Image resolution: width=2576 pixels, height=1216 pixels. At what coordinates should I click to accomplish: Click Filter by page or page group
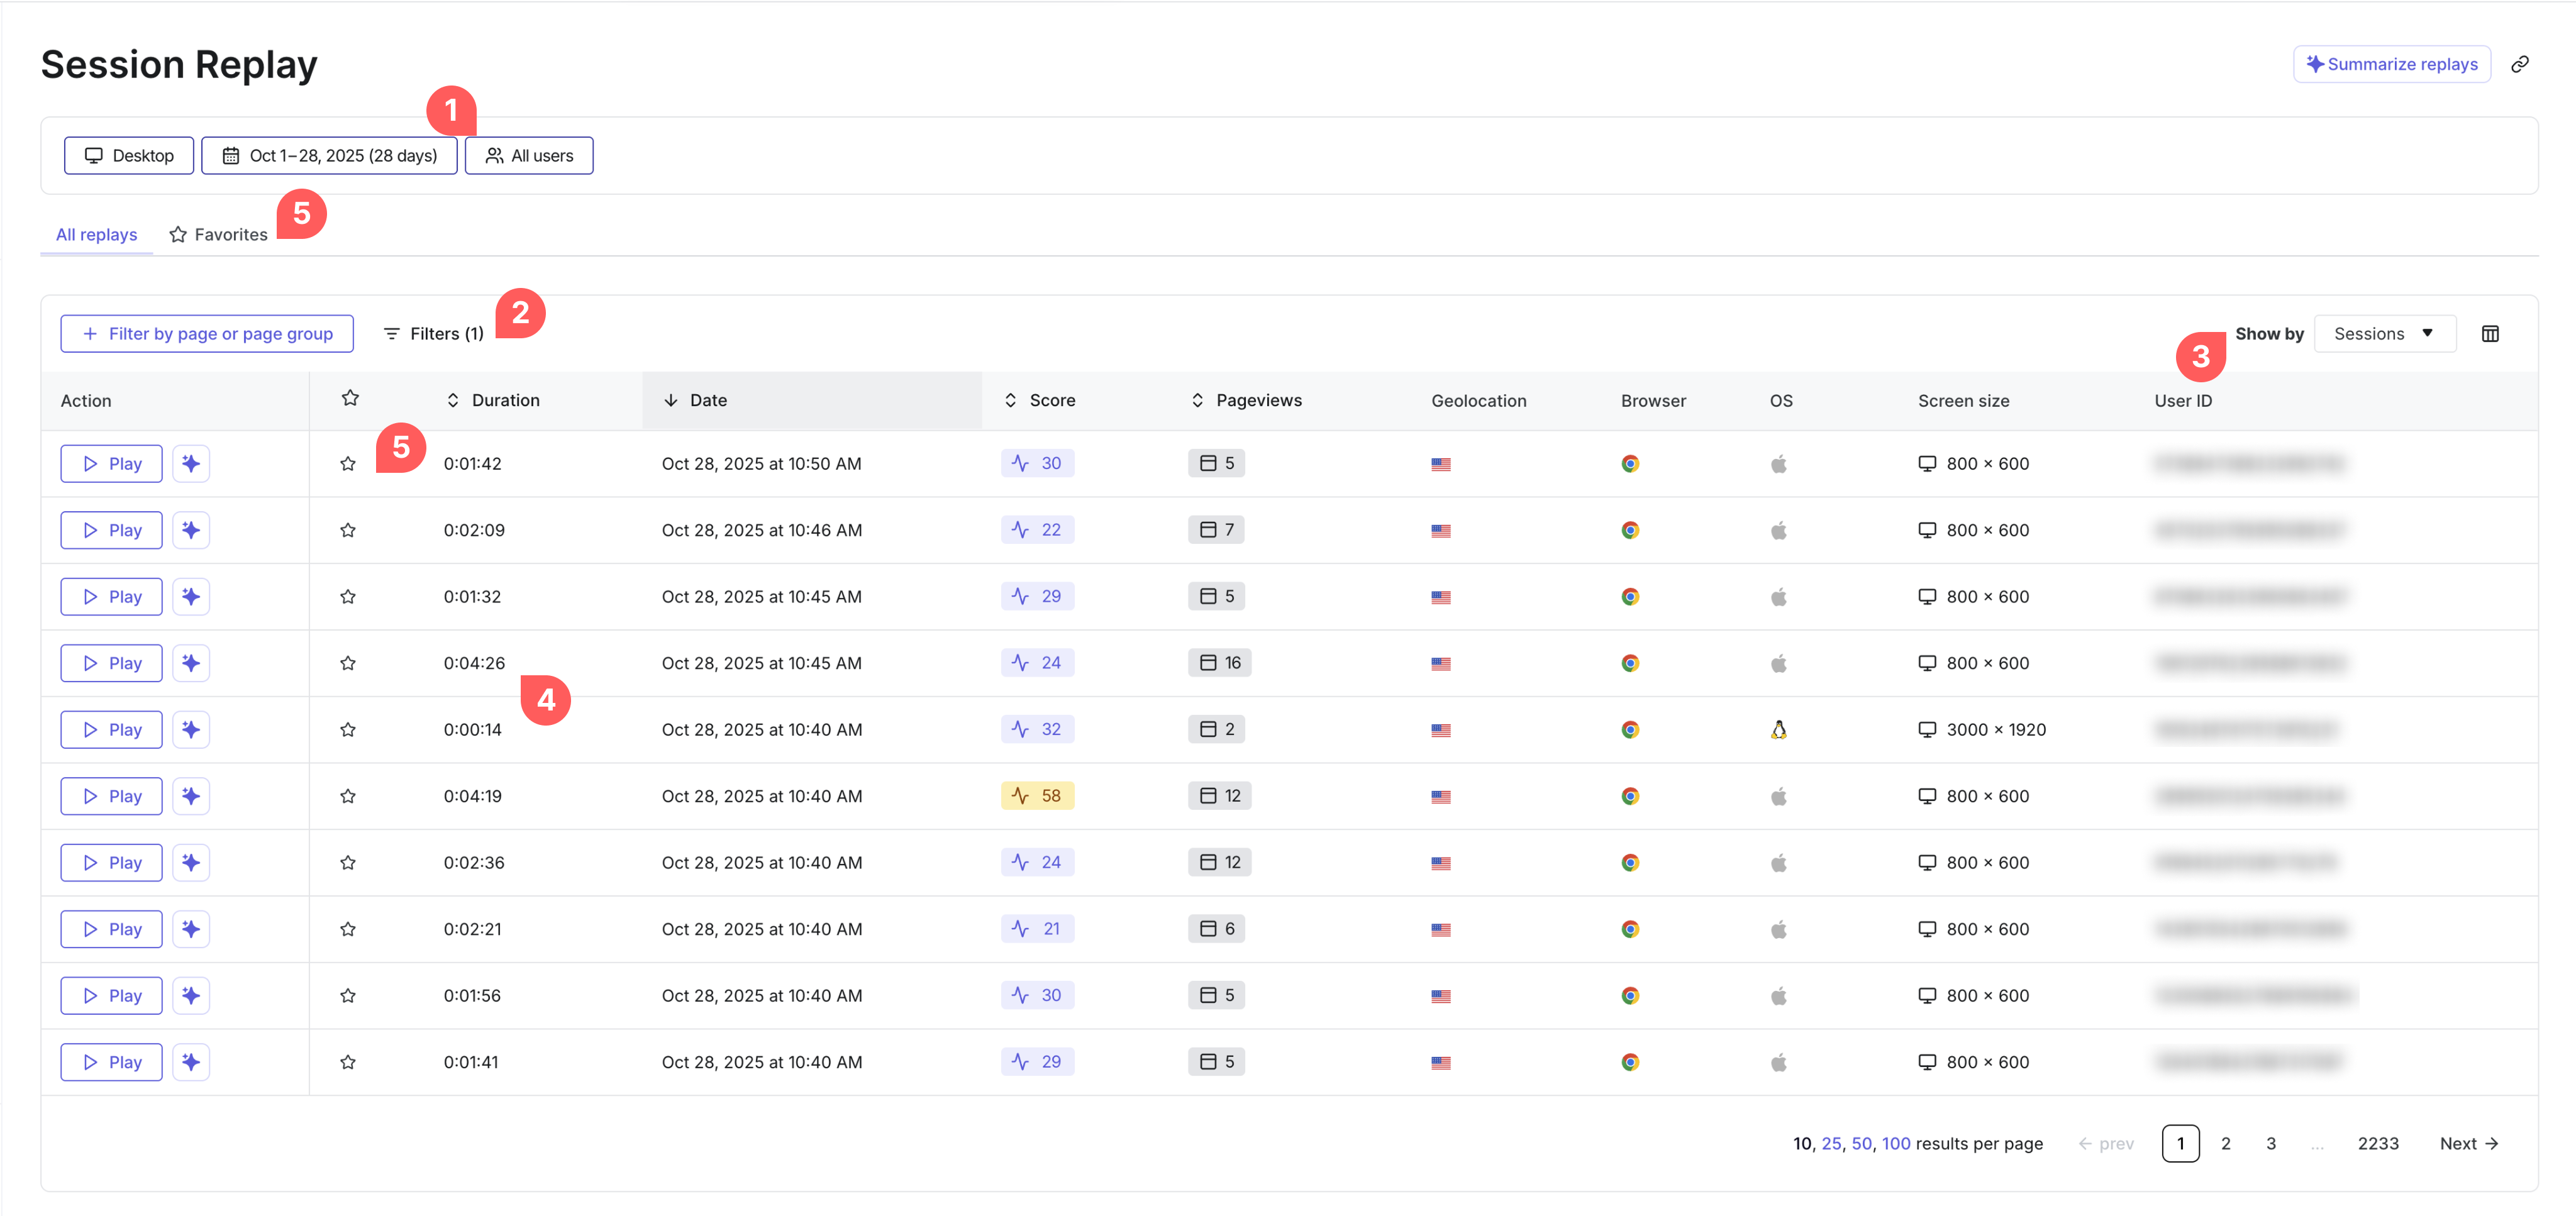tap(207, 334)
